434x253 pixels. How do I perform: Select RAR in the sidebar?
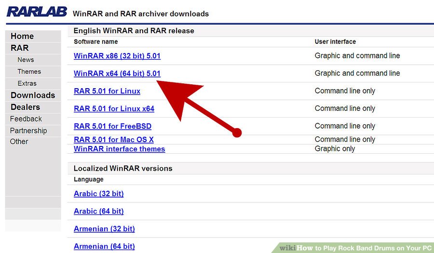[x=20, y=48]
